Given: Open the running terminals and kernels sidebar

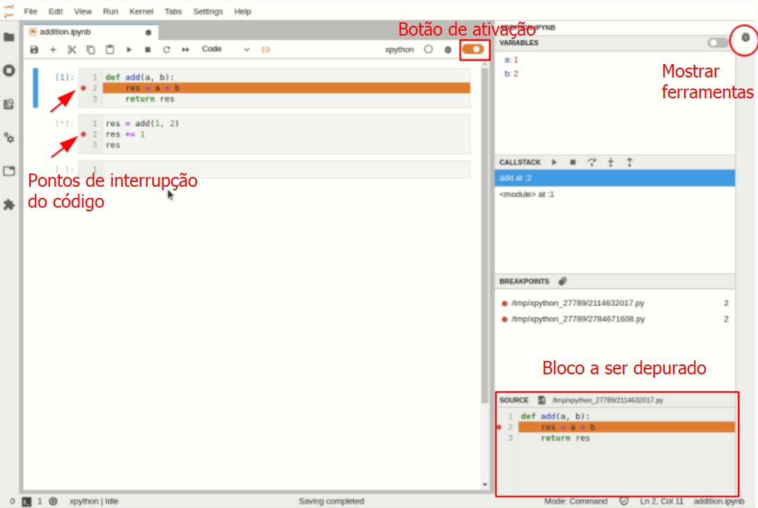Looking at the screenshot, I should pyautogui.click(x=9, y=70).
